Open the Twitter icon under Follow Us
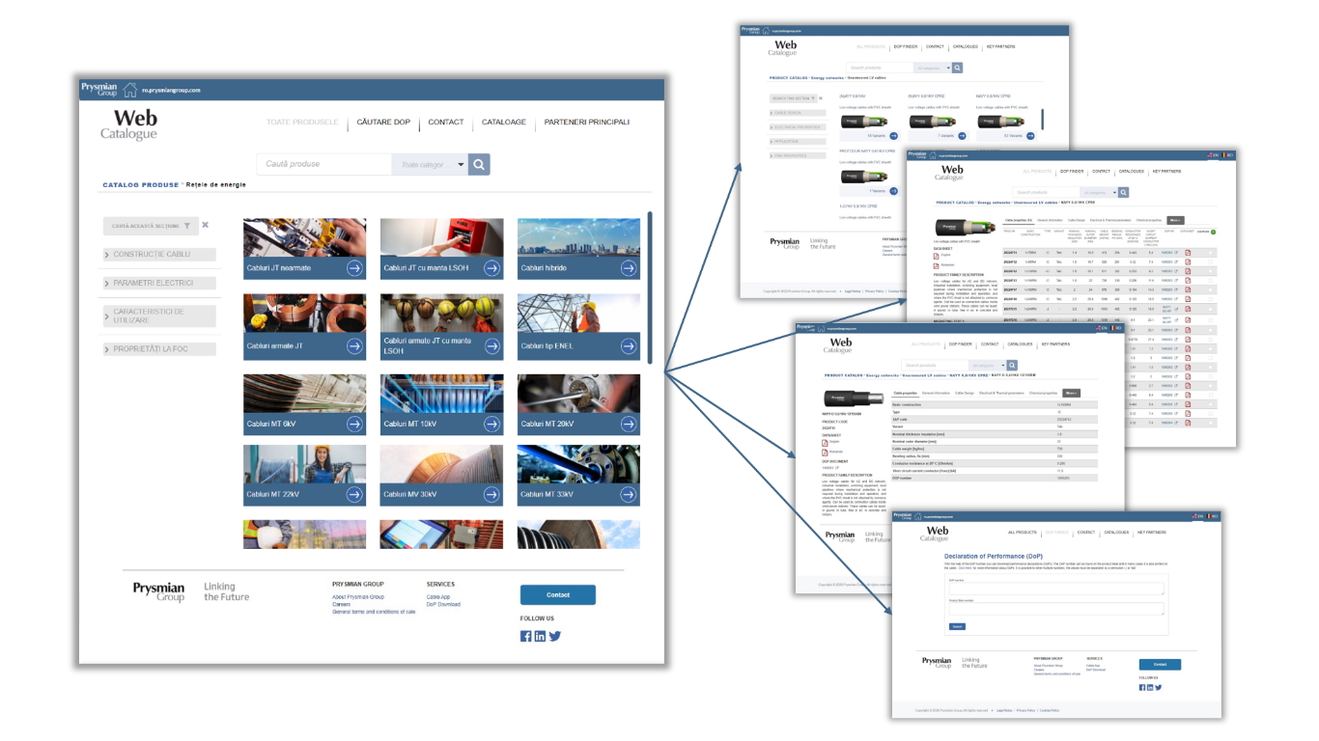 (555, 636)
